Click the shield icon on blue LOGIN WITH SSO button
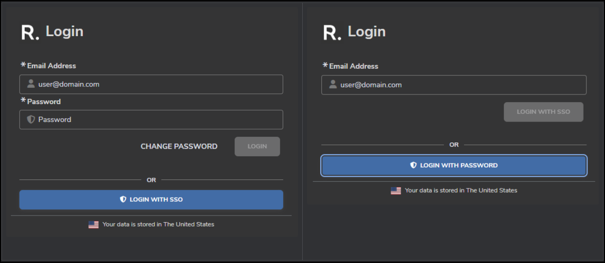Image resolution: width=605 pixels, height=263 pixels. click(x=123, y=199)
